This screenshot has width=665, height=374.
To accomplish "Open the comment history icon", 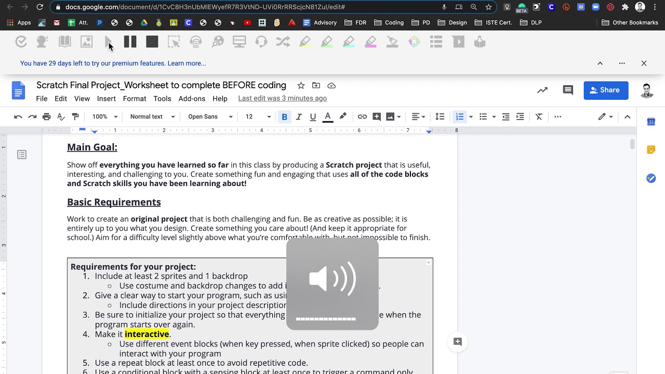I will pyautogui.click(x=568, y=90).
